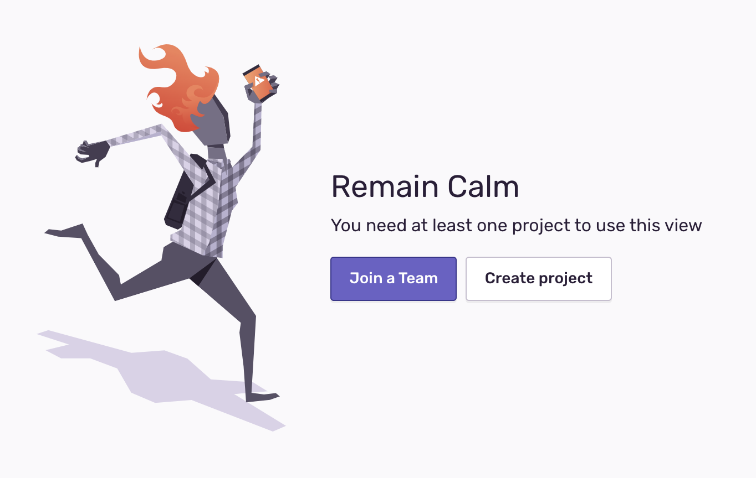Click the outstretched dark left hand
The width and height of the screenshot is (756, 478).
click(93, 152)
